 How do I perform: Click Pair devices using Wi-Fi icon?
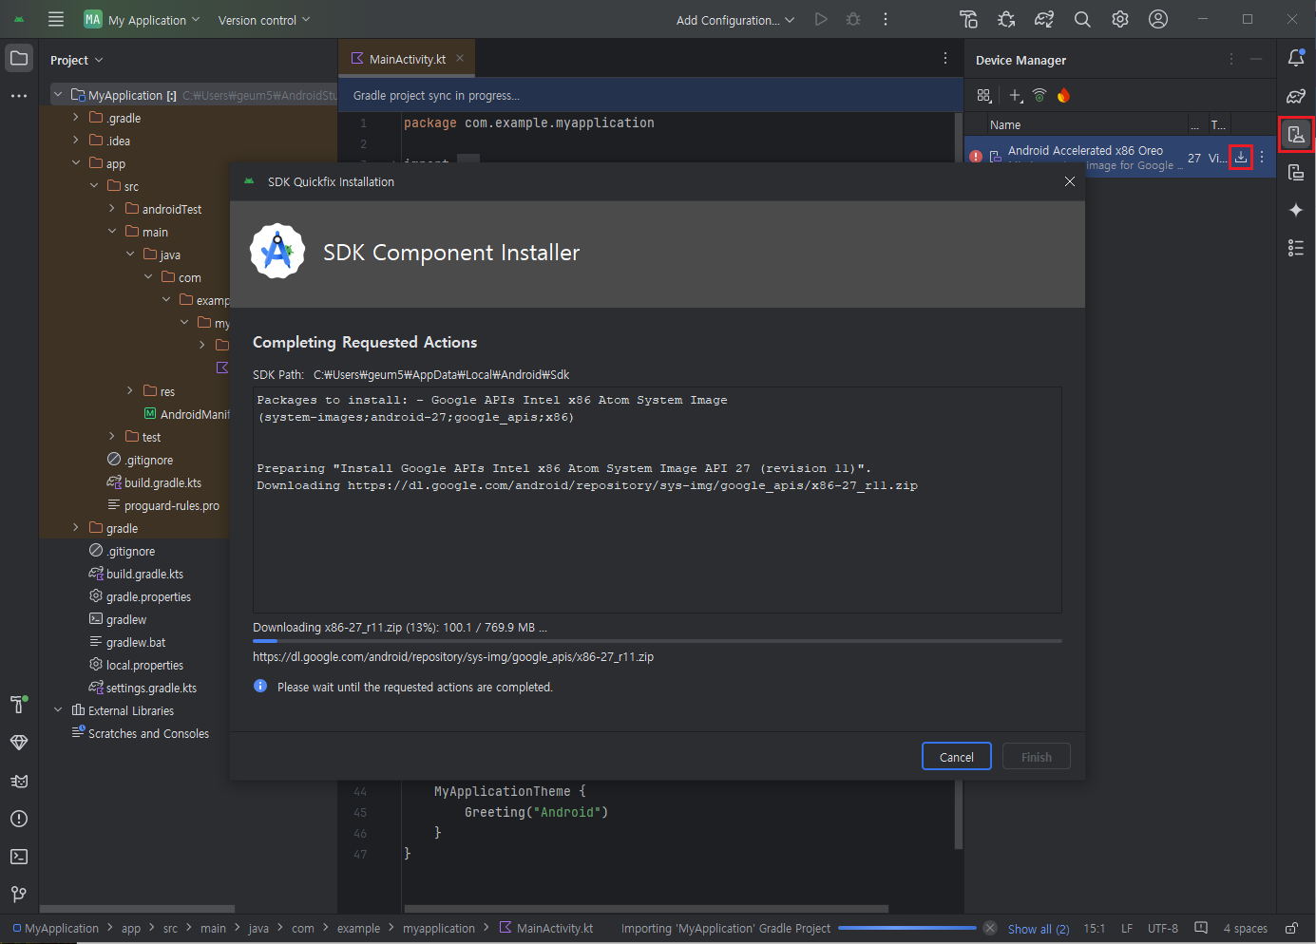[1039, 95]
